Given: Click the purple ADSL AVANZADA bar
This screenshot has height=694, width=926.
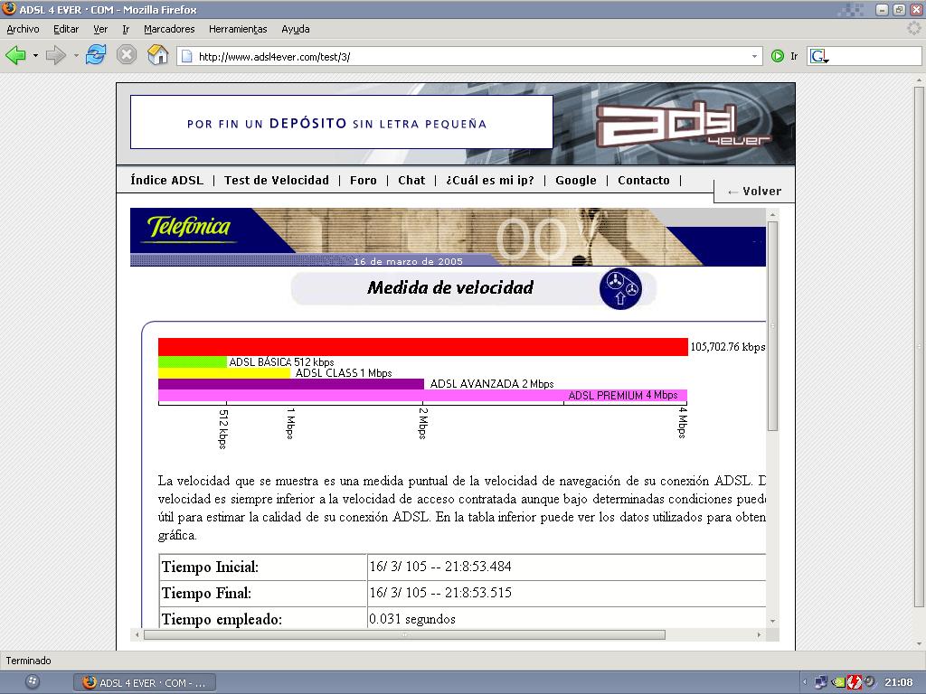Looking at the screenshot, I should [291, 384].
